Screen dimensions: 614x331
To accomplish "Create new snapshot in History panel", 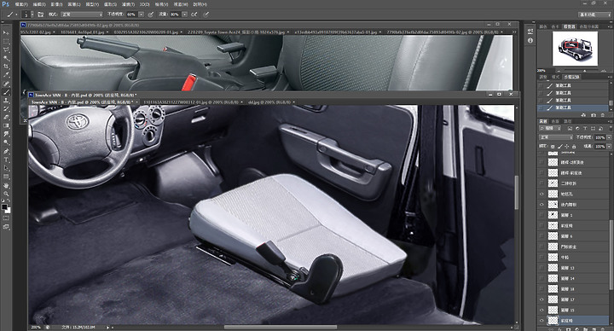I will click(594, 115).
